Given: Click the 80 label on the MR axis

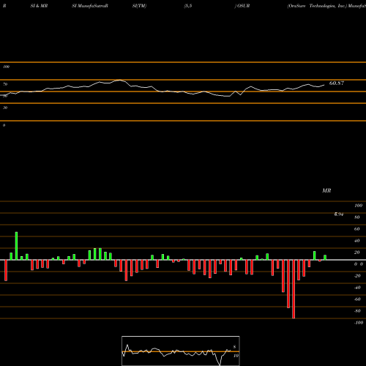Looking at the screenshot, I should point(357,217).
